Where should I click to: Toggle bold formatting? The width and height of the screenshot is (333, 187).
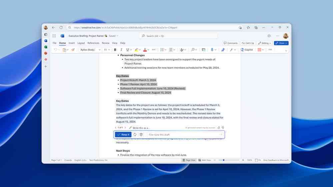[115, 50]
